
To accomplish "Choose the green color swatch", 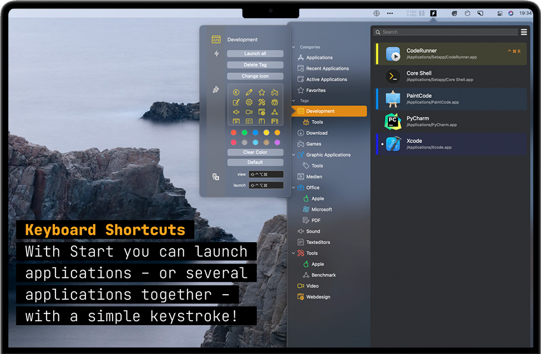I will (x=244, y=133).
